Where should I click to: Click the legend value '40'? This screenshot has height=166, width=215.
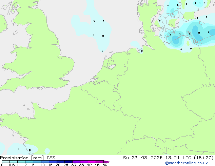tap(89, 165)
